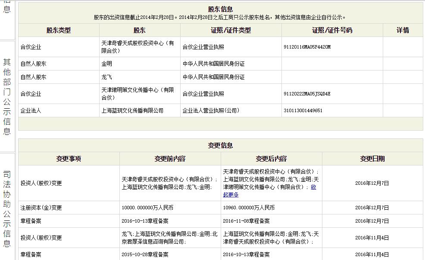Click license number 310113001449651
425x260 pixels.
(303, 110)
